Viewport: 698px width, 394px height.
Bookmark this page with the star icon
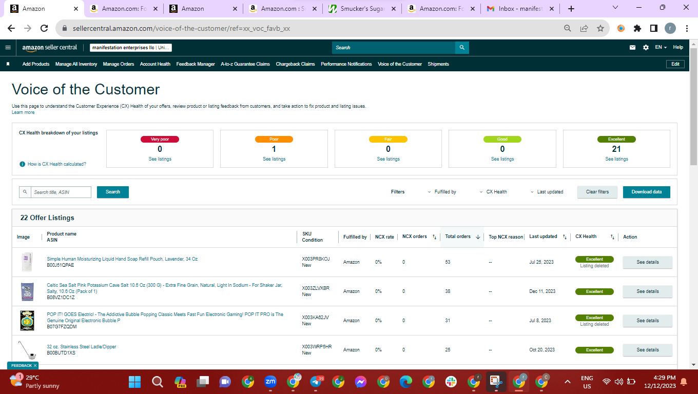click(x=600, y=29)
